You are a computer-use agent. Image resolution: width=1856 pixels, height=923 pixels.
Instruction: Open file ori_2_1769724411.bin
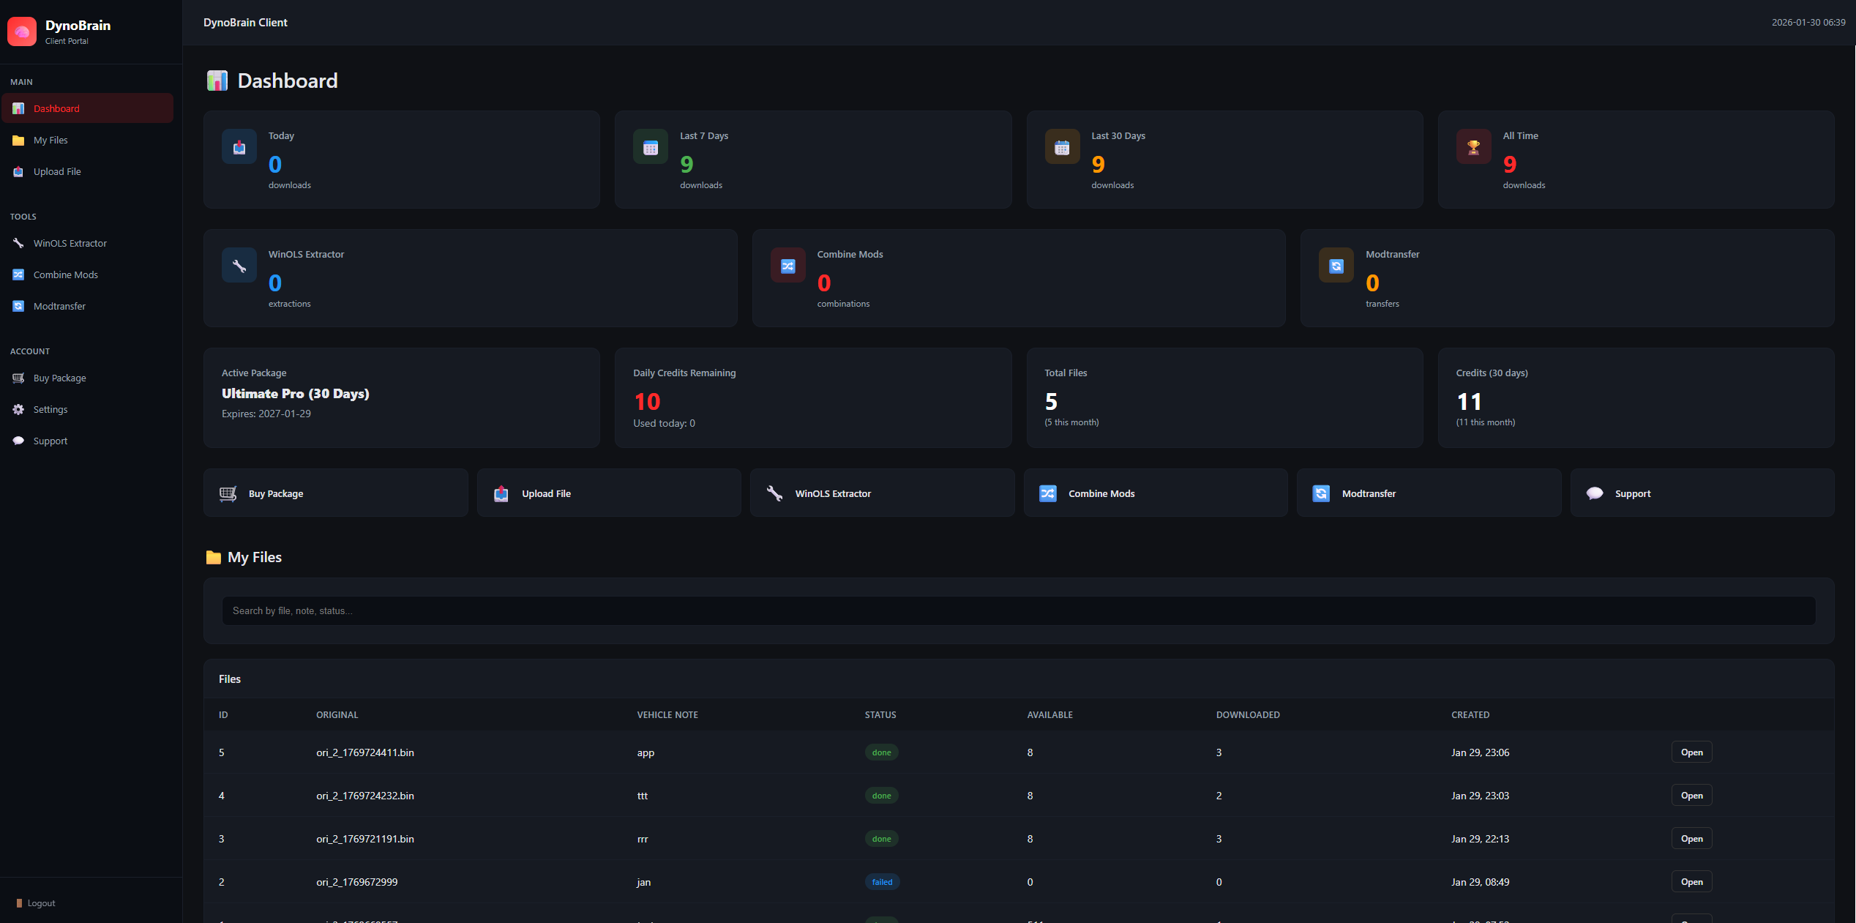1691,752
